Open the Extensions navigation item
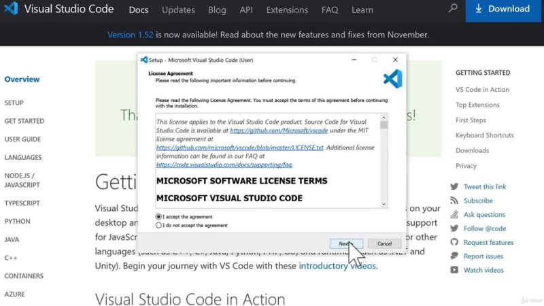Image resolution: width=544 pixels, height=306 pixels. tap(287, 10)
